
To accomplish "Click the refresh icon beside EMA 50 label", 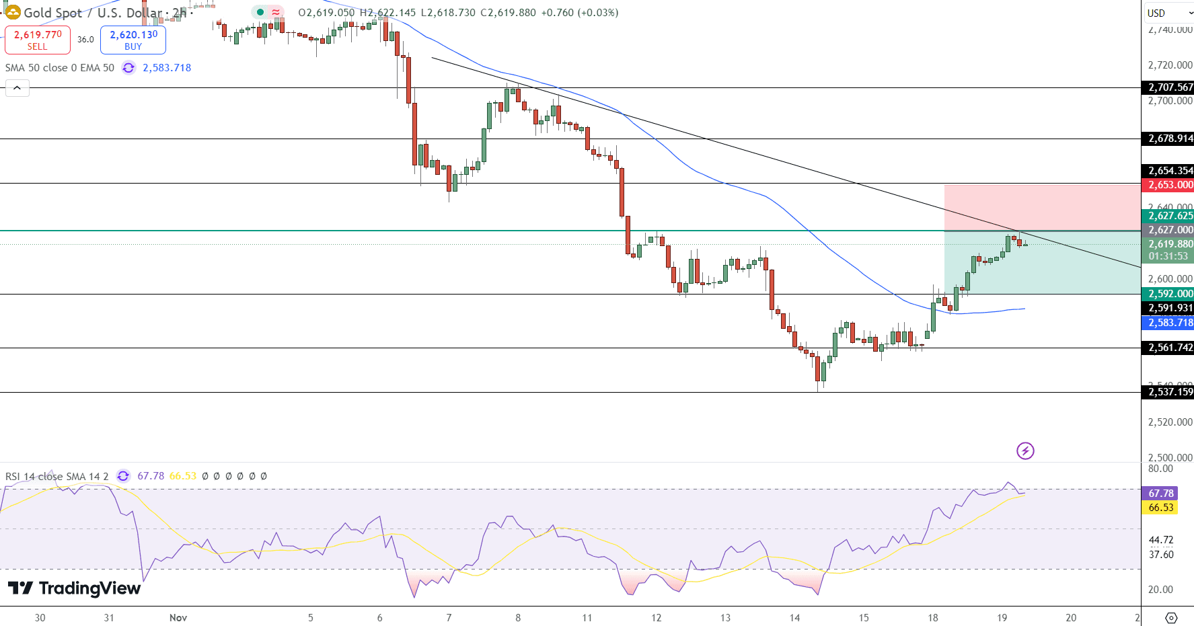I will pyautogui.click(x=128, y=68).
